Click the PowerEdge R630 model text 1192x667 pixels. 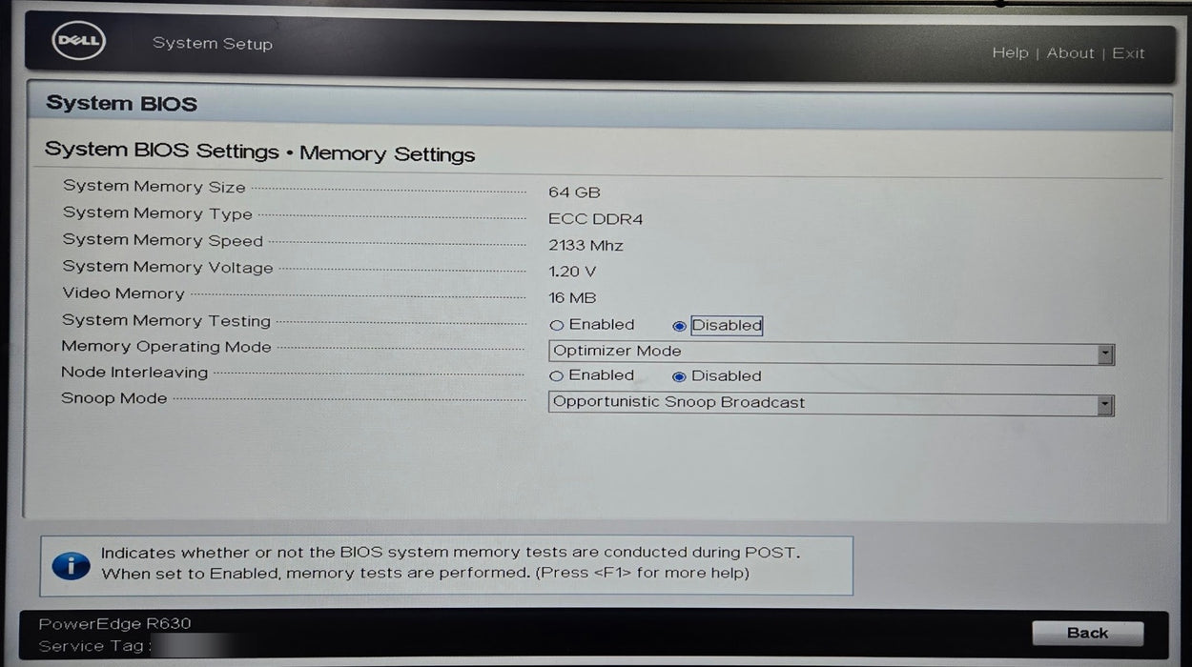(114, 624)
